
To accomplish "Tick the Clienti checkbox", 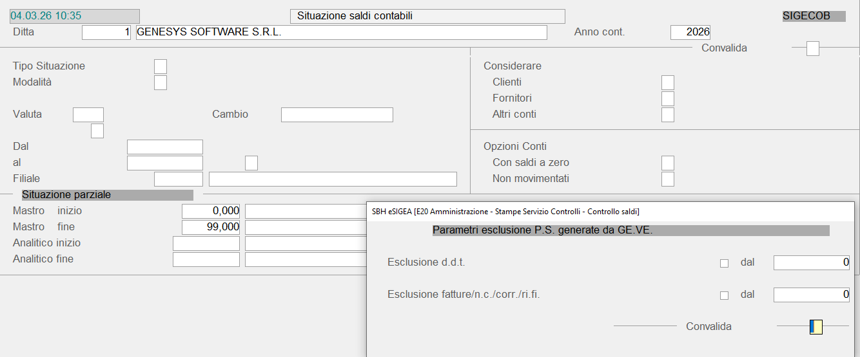I will pyautogui.click(x=668, y=82).
